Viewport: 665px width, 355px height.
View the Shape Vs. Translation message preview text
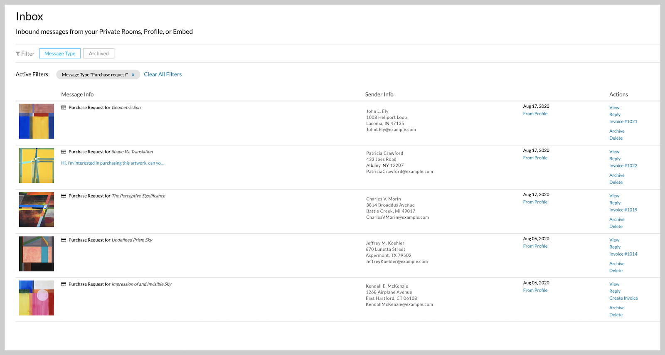coord(112,163)
